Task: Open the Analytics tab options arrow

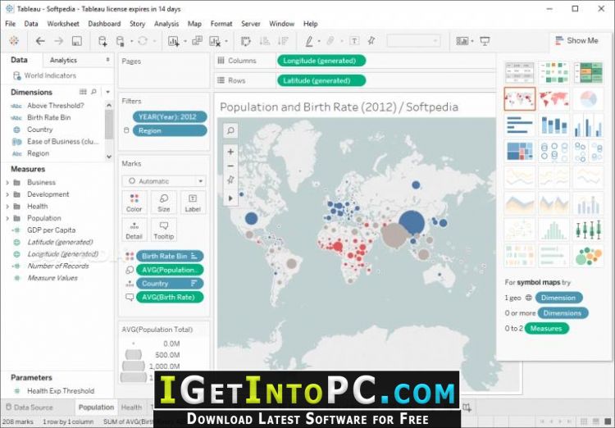Action: tap(107, 60)
